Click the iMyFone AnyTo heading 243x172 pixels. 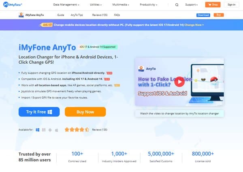(47, 47)
